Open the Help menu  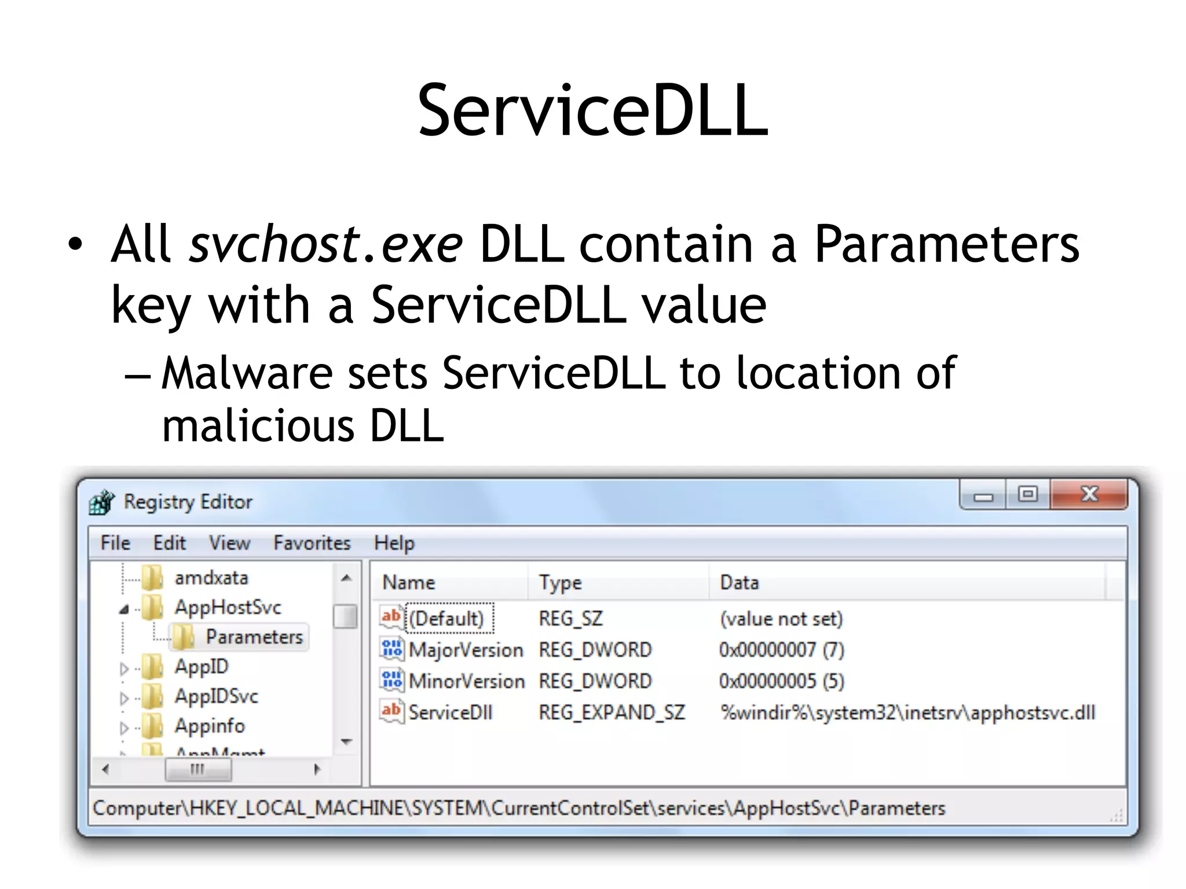coord(394,543)
